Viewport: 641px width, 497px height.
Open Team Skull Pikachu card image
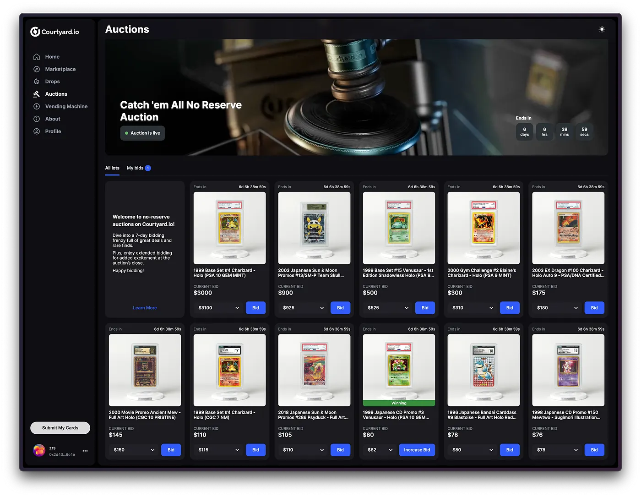(x=314, y=228)
